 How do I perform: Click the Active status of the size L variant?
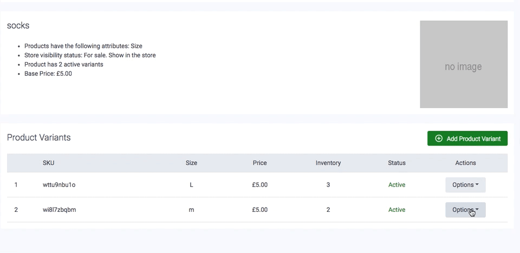[x=396, y=185]
